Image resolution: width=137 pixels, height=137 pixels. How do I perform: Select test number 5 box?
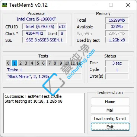[x=38, y=63]
